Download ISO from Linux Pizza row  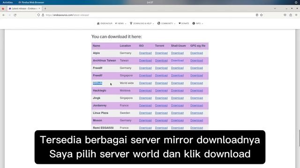145,113
